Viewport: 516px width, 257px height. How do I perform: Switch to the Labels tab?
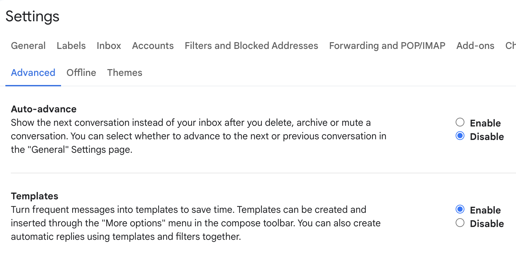point(71,46)
